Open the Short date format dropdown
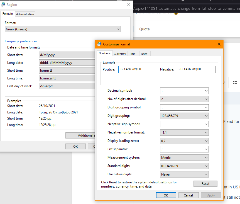Screen dimensions: 240x204 pos(67,55)
